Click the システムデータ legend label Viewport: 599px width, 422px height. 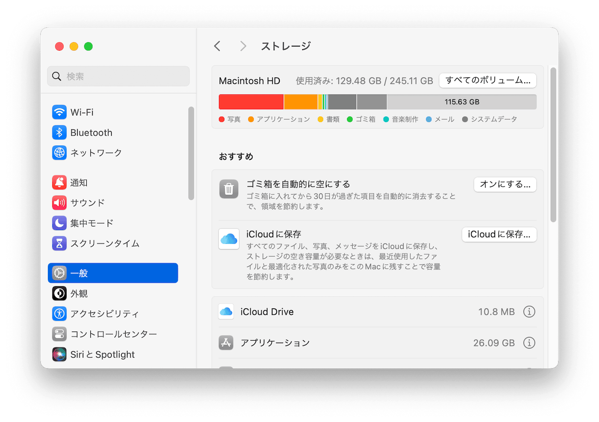pyautogui.click(x=494, y=119)
